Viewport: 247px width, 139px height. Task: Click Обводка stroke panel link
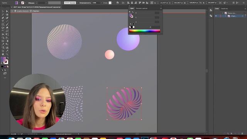click(31, 3)
